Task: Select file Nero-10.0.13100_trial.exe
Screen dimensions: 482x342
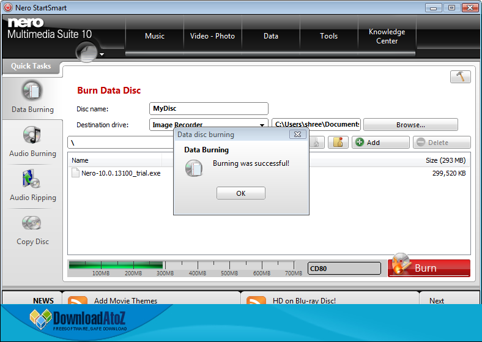Action: tap(121, 173)
